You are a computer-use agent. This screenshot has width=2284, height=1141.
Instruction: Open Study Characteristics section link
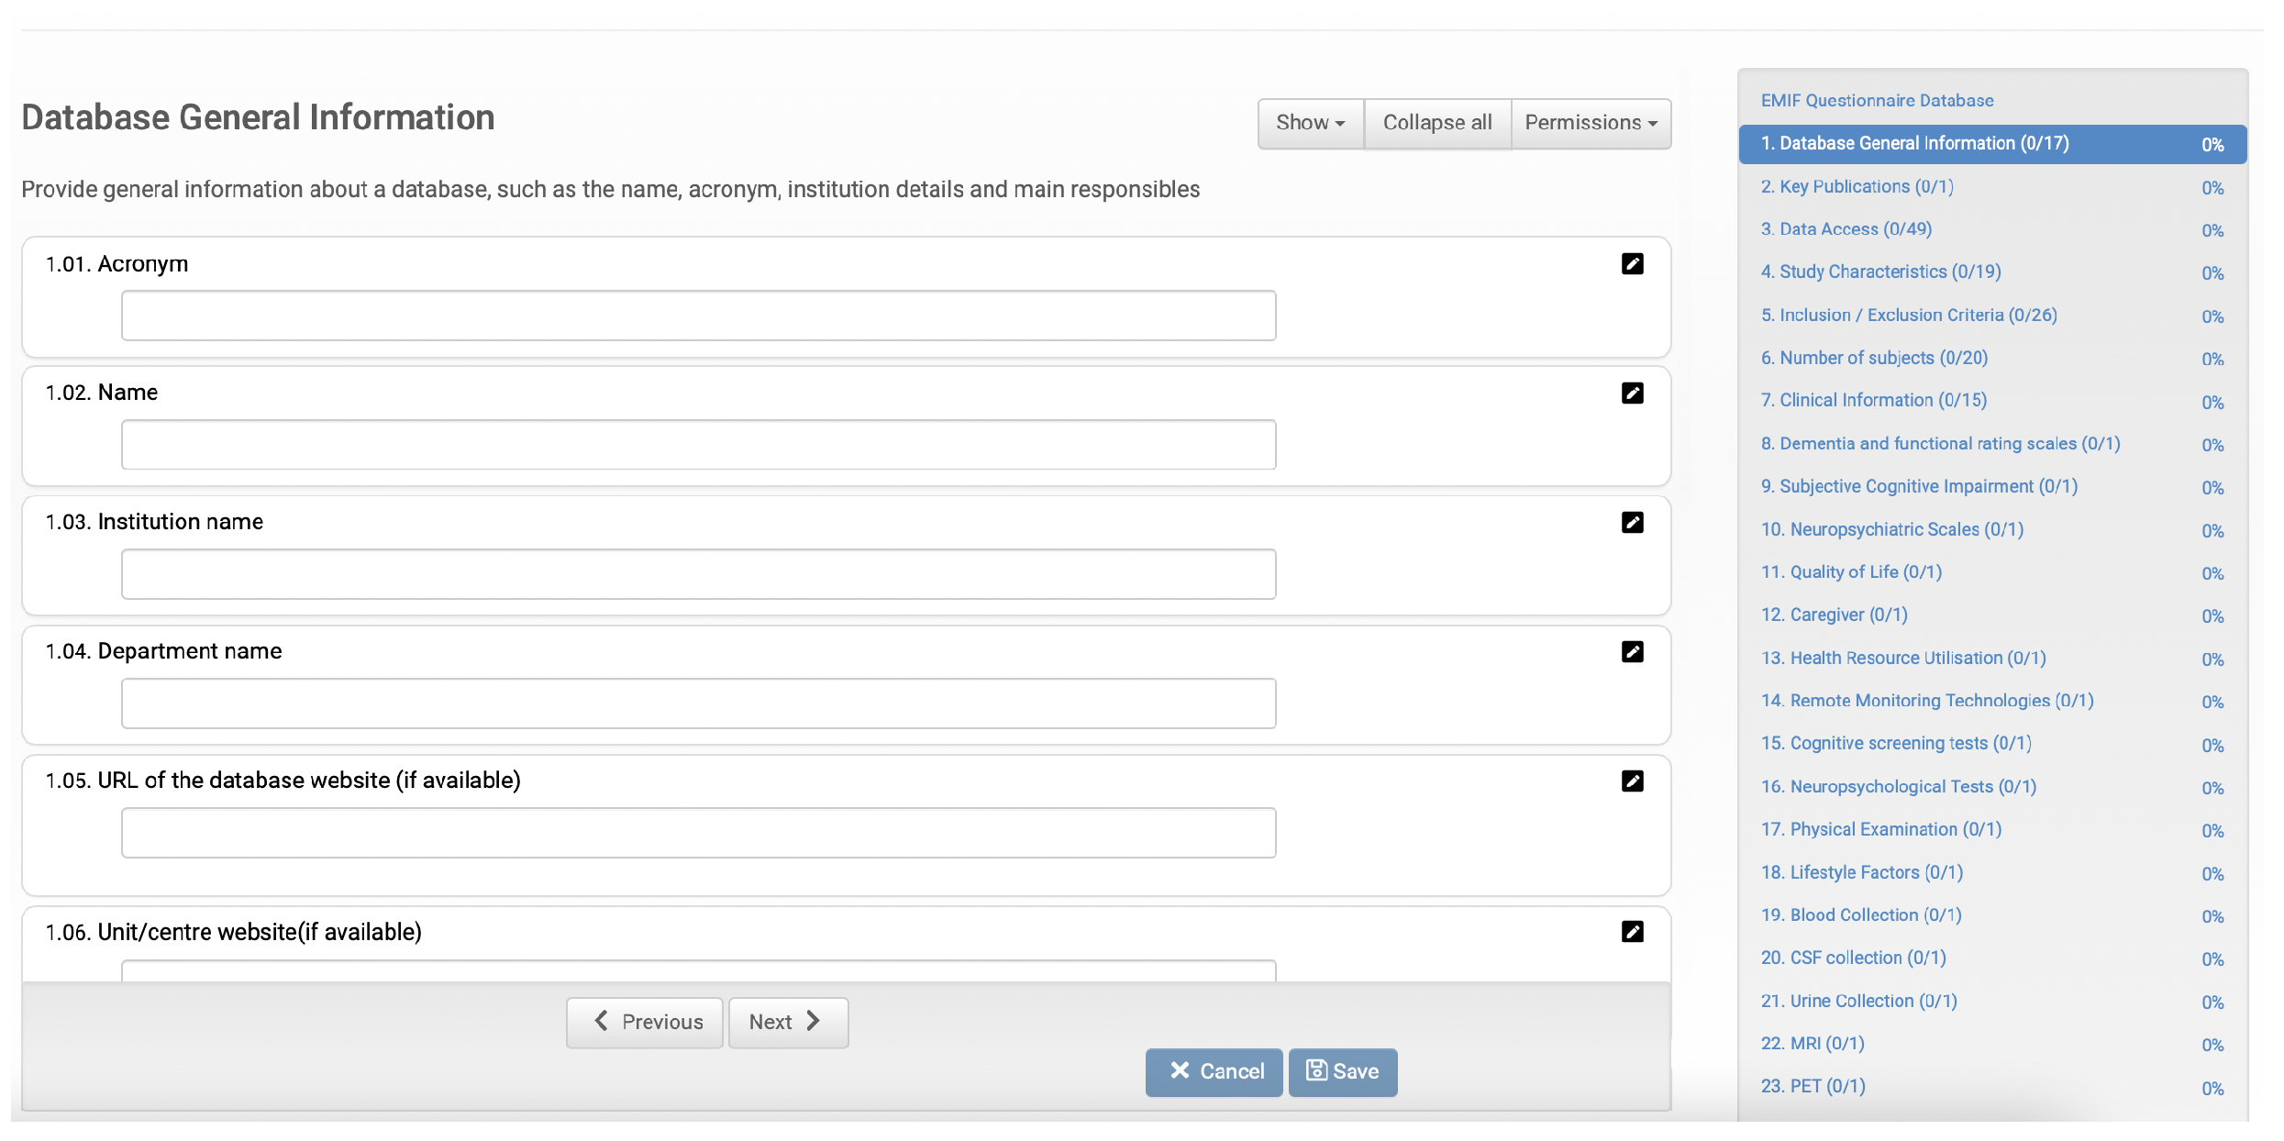pos(1880,272)
